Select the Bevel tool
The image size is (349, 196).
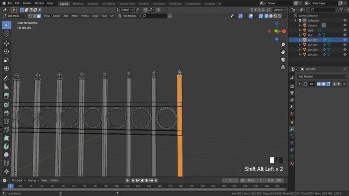pos(7,113)
